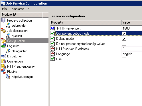Select the Dispatcher module
Image resolution: width=142 pixels, height=106 pixels.
[x=15, y=56]
